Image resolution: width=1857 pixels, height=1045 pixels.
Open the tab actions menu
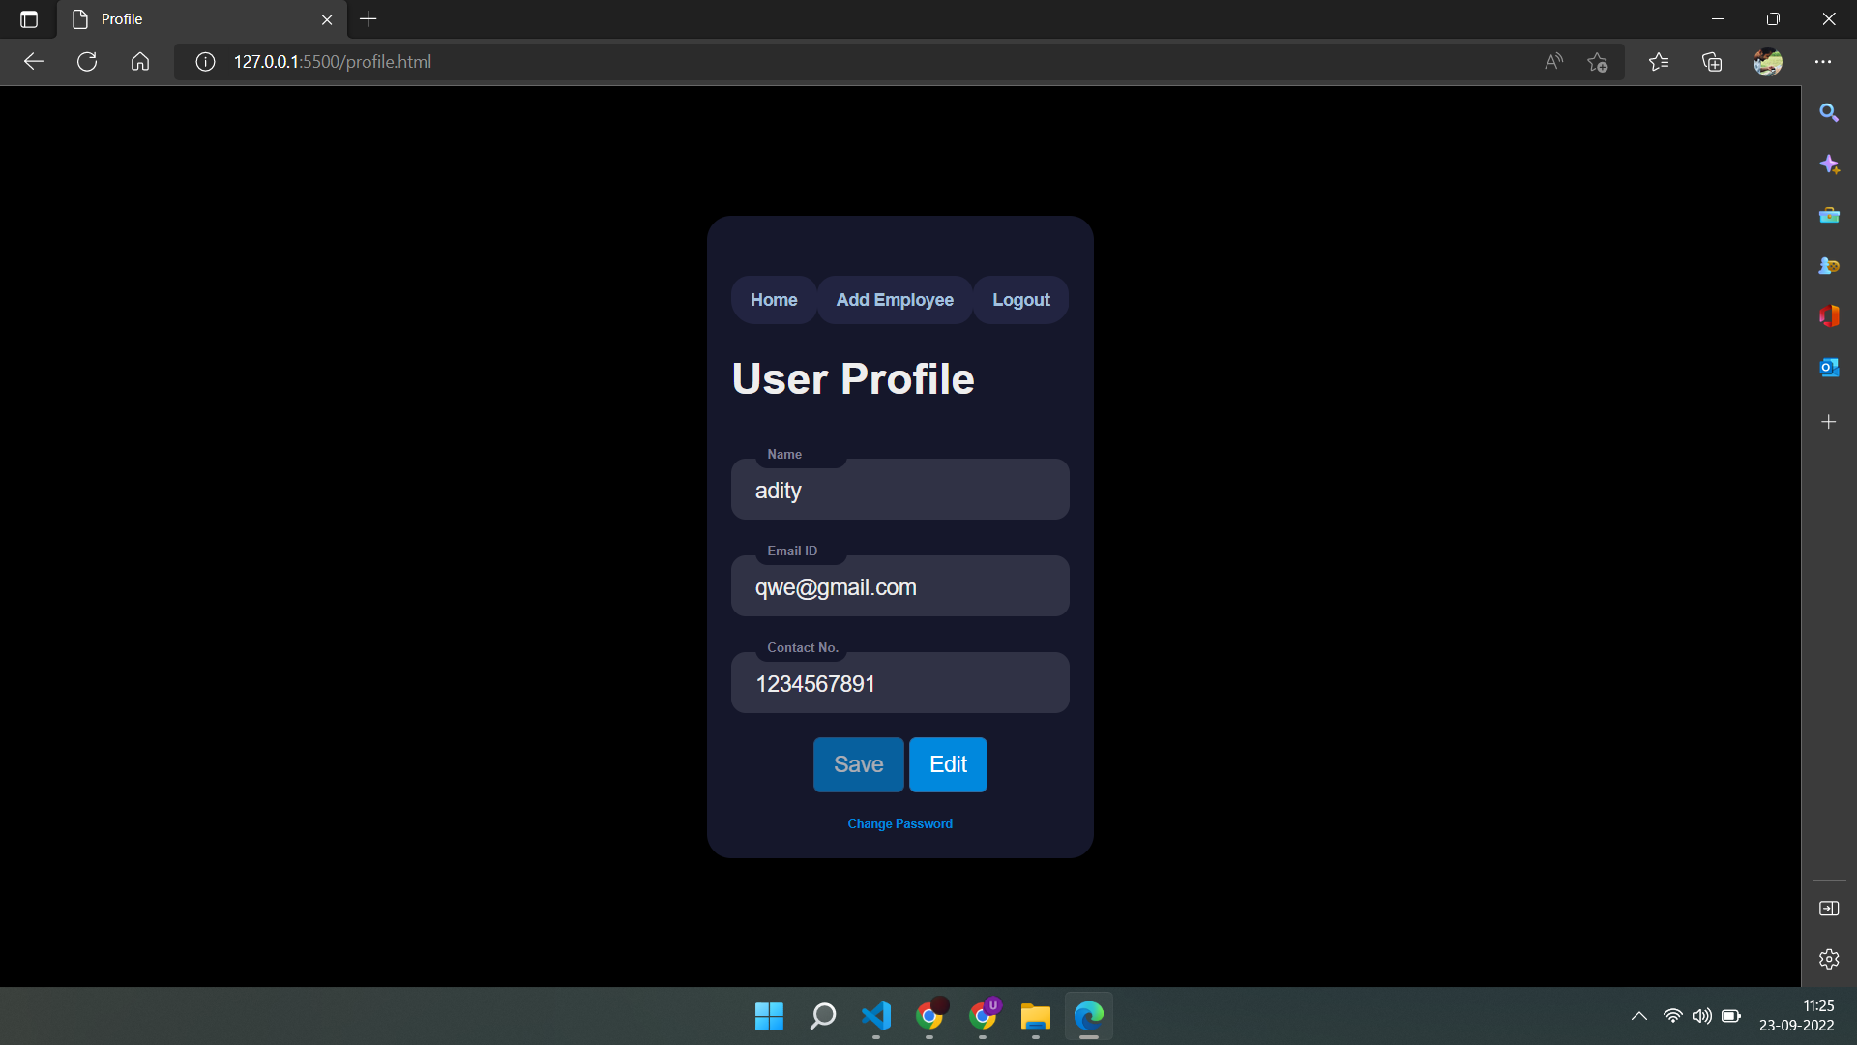click(28, 19)
